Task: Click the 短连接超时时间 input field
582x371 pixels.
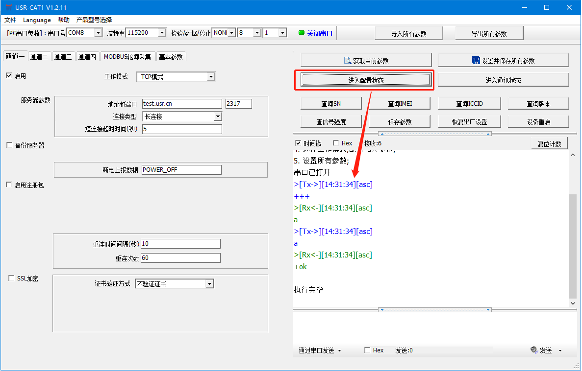Action: [x=182, y=129]
